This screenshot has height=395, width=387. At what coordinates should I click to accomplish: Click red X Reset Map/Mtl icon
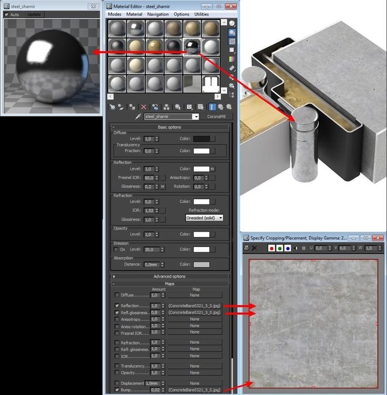coord(144,107)
